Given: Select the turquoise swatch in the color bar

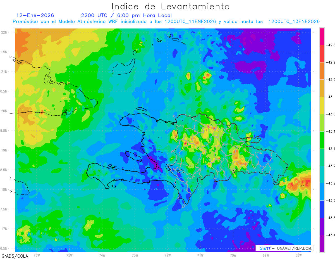Looking at the screenshot, I should [322, 175].
